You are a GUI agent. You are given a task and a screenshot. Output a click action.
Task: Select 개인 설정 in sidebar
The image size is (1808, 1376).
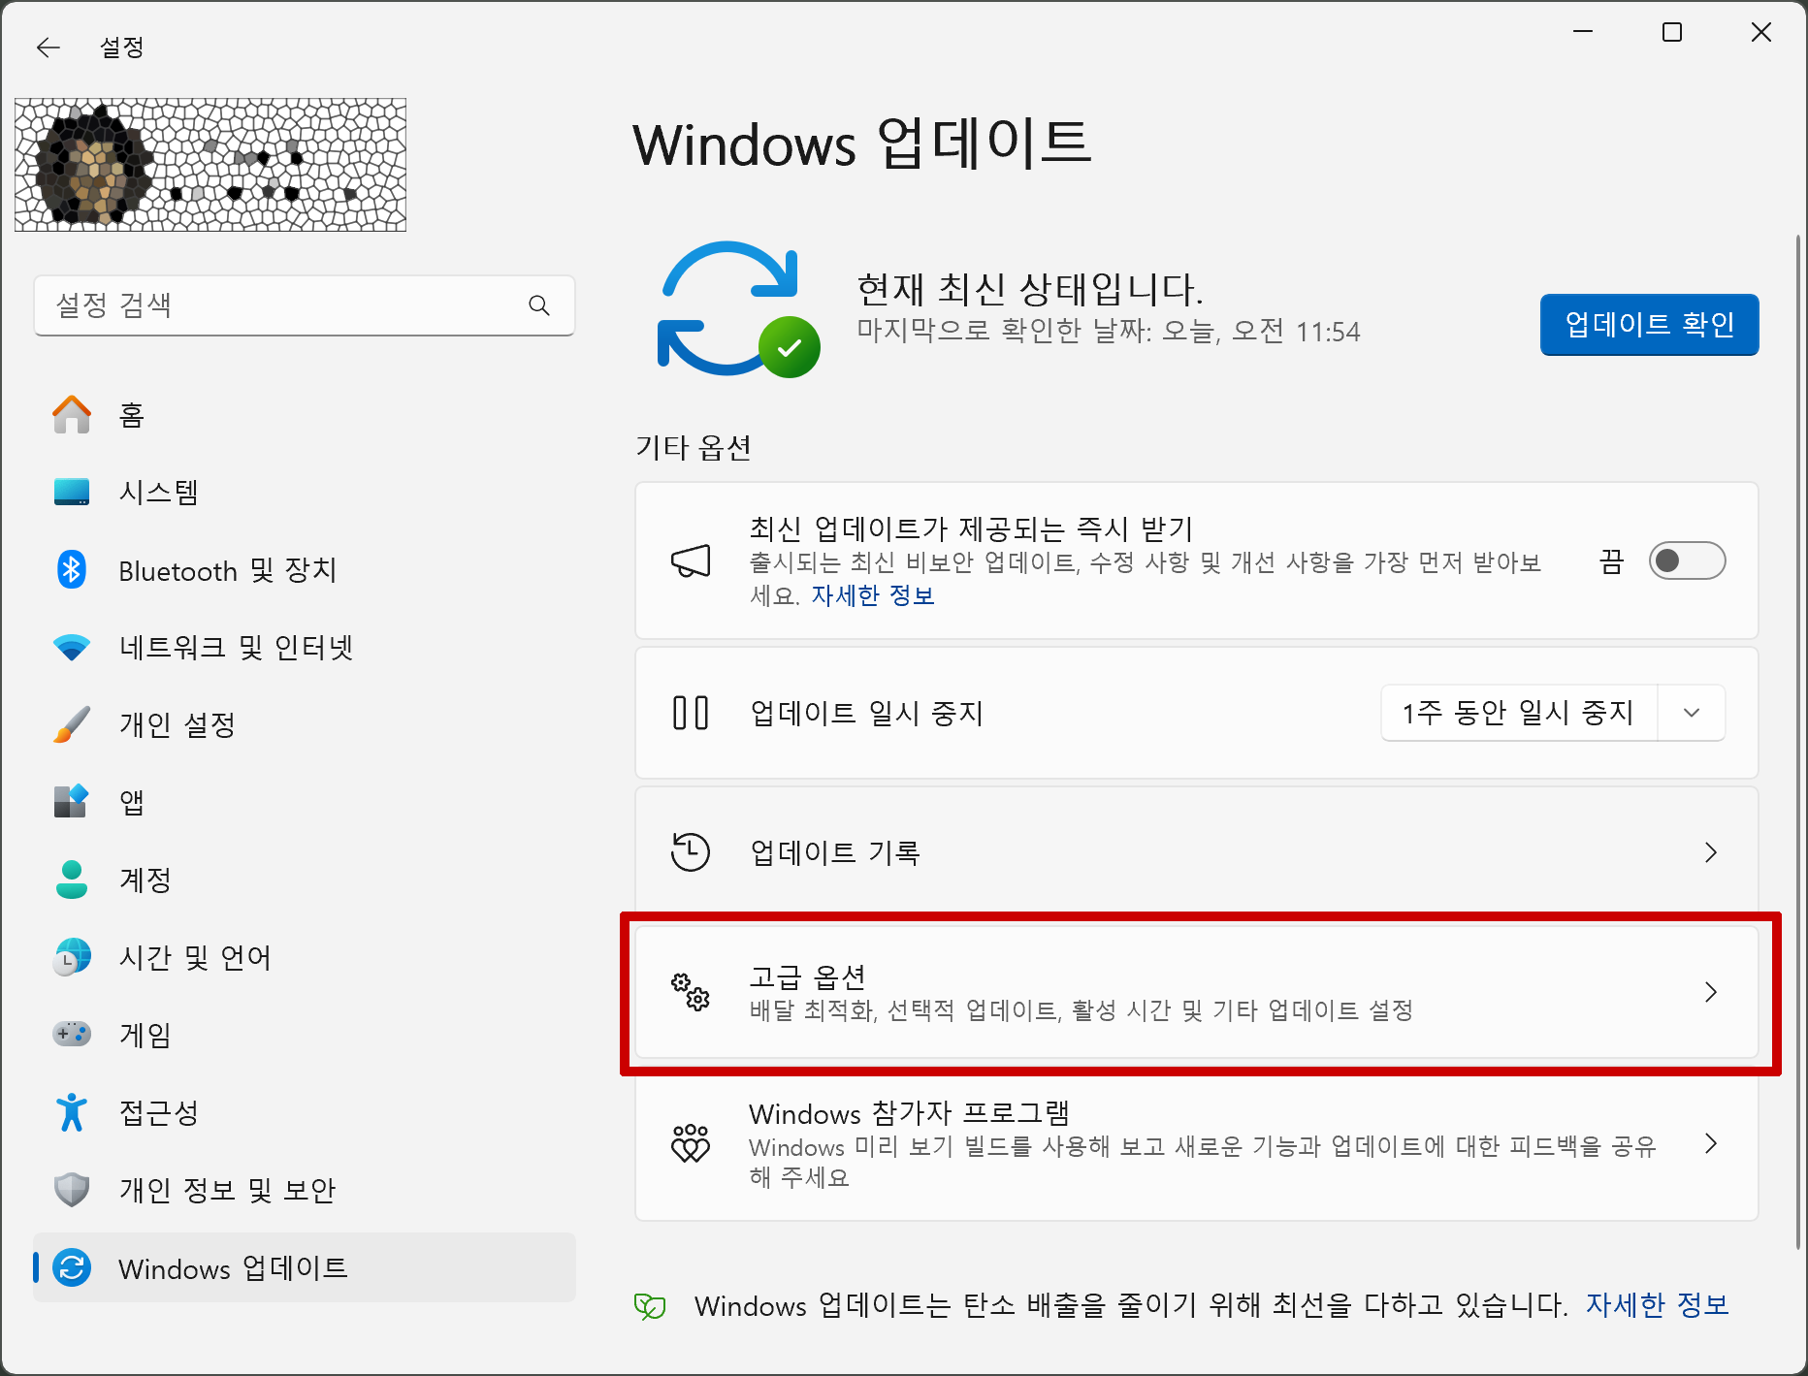pyautogui.click(x=305, y=724)
